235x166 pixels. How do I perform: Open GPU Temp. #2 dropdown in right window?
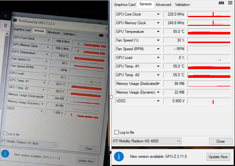[x=158, y=75]
